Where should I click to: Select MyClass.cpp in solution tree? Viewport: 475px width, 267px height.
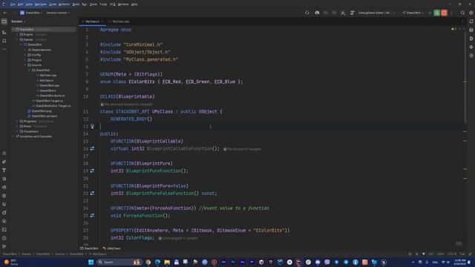pos(48,75)
